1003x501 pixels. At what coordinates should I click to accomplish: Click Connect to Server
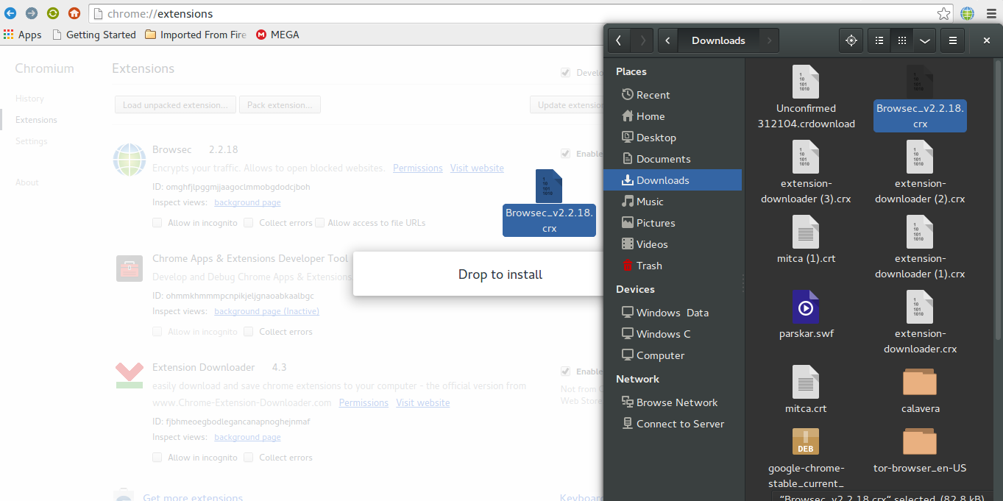(673, 424)
